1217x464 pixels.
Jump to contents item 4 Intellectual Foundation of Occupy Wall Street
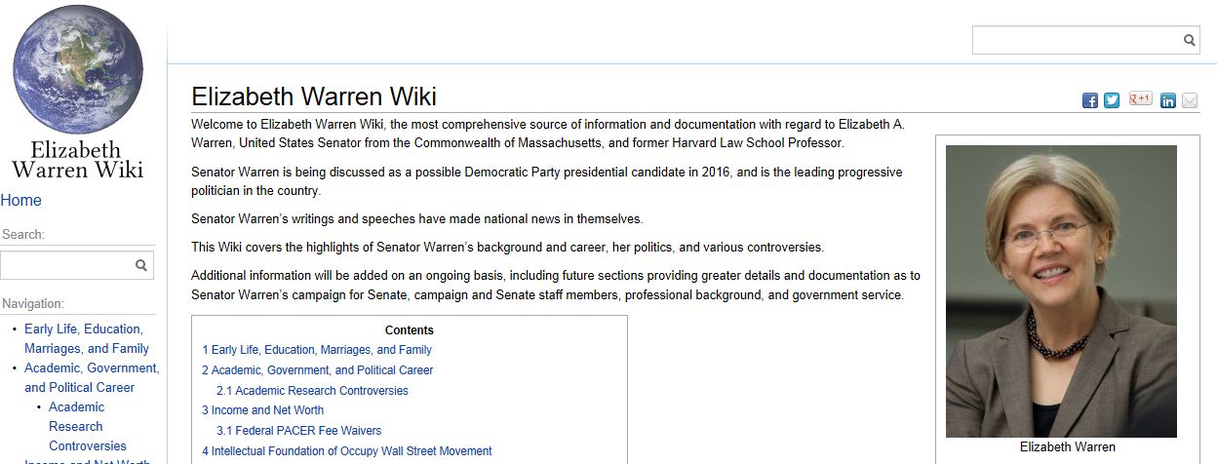click(x=347, y=451)
